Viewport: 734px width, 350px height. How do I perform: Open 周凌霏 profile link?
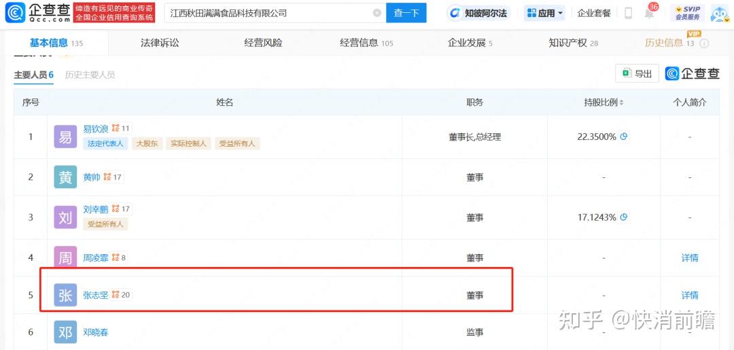[96, 258]
